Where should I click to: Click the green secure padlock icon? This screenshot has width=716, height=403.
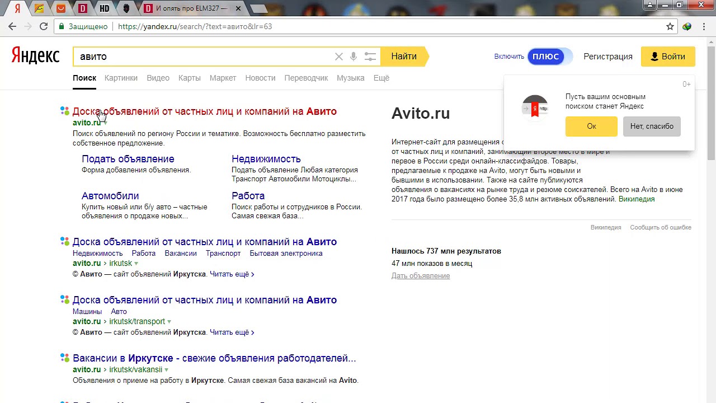point(62,26)
